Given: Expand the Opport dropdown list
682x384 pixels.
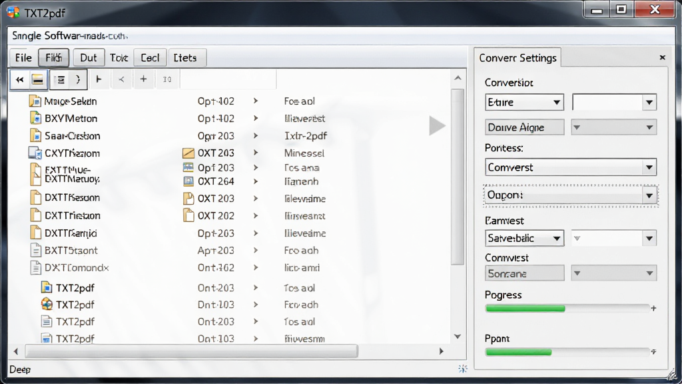Looking at the screenshot, I should (571, 195).
